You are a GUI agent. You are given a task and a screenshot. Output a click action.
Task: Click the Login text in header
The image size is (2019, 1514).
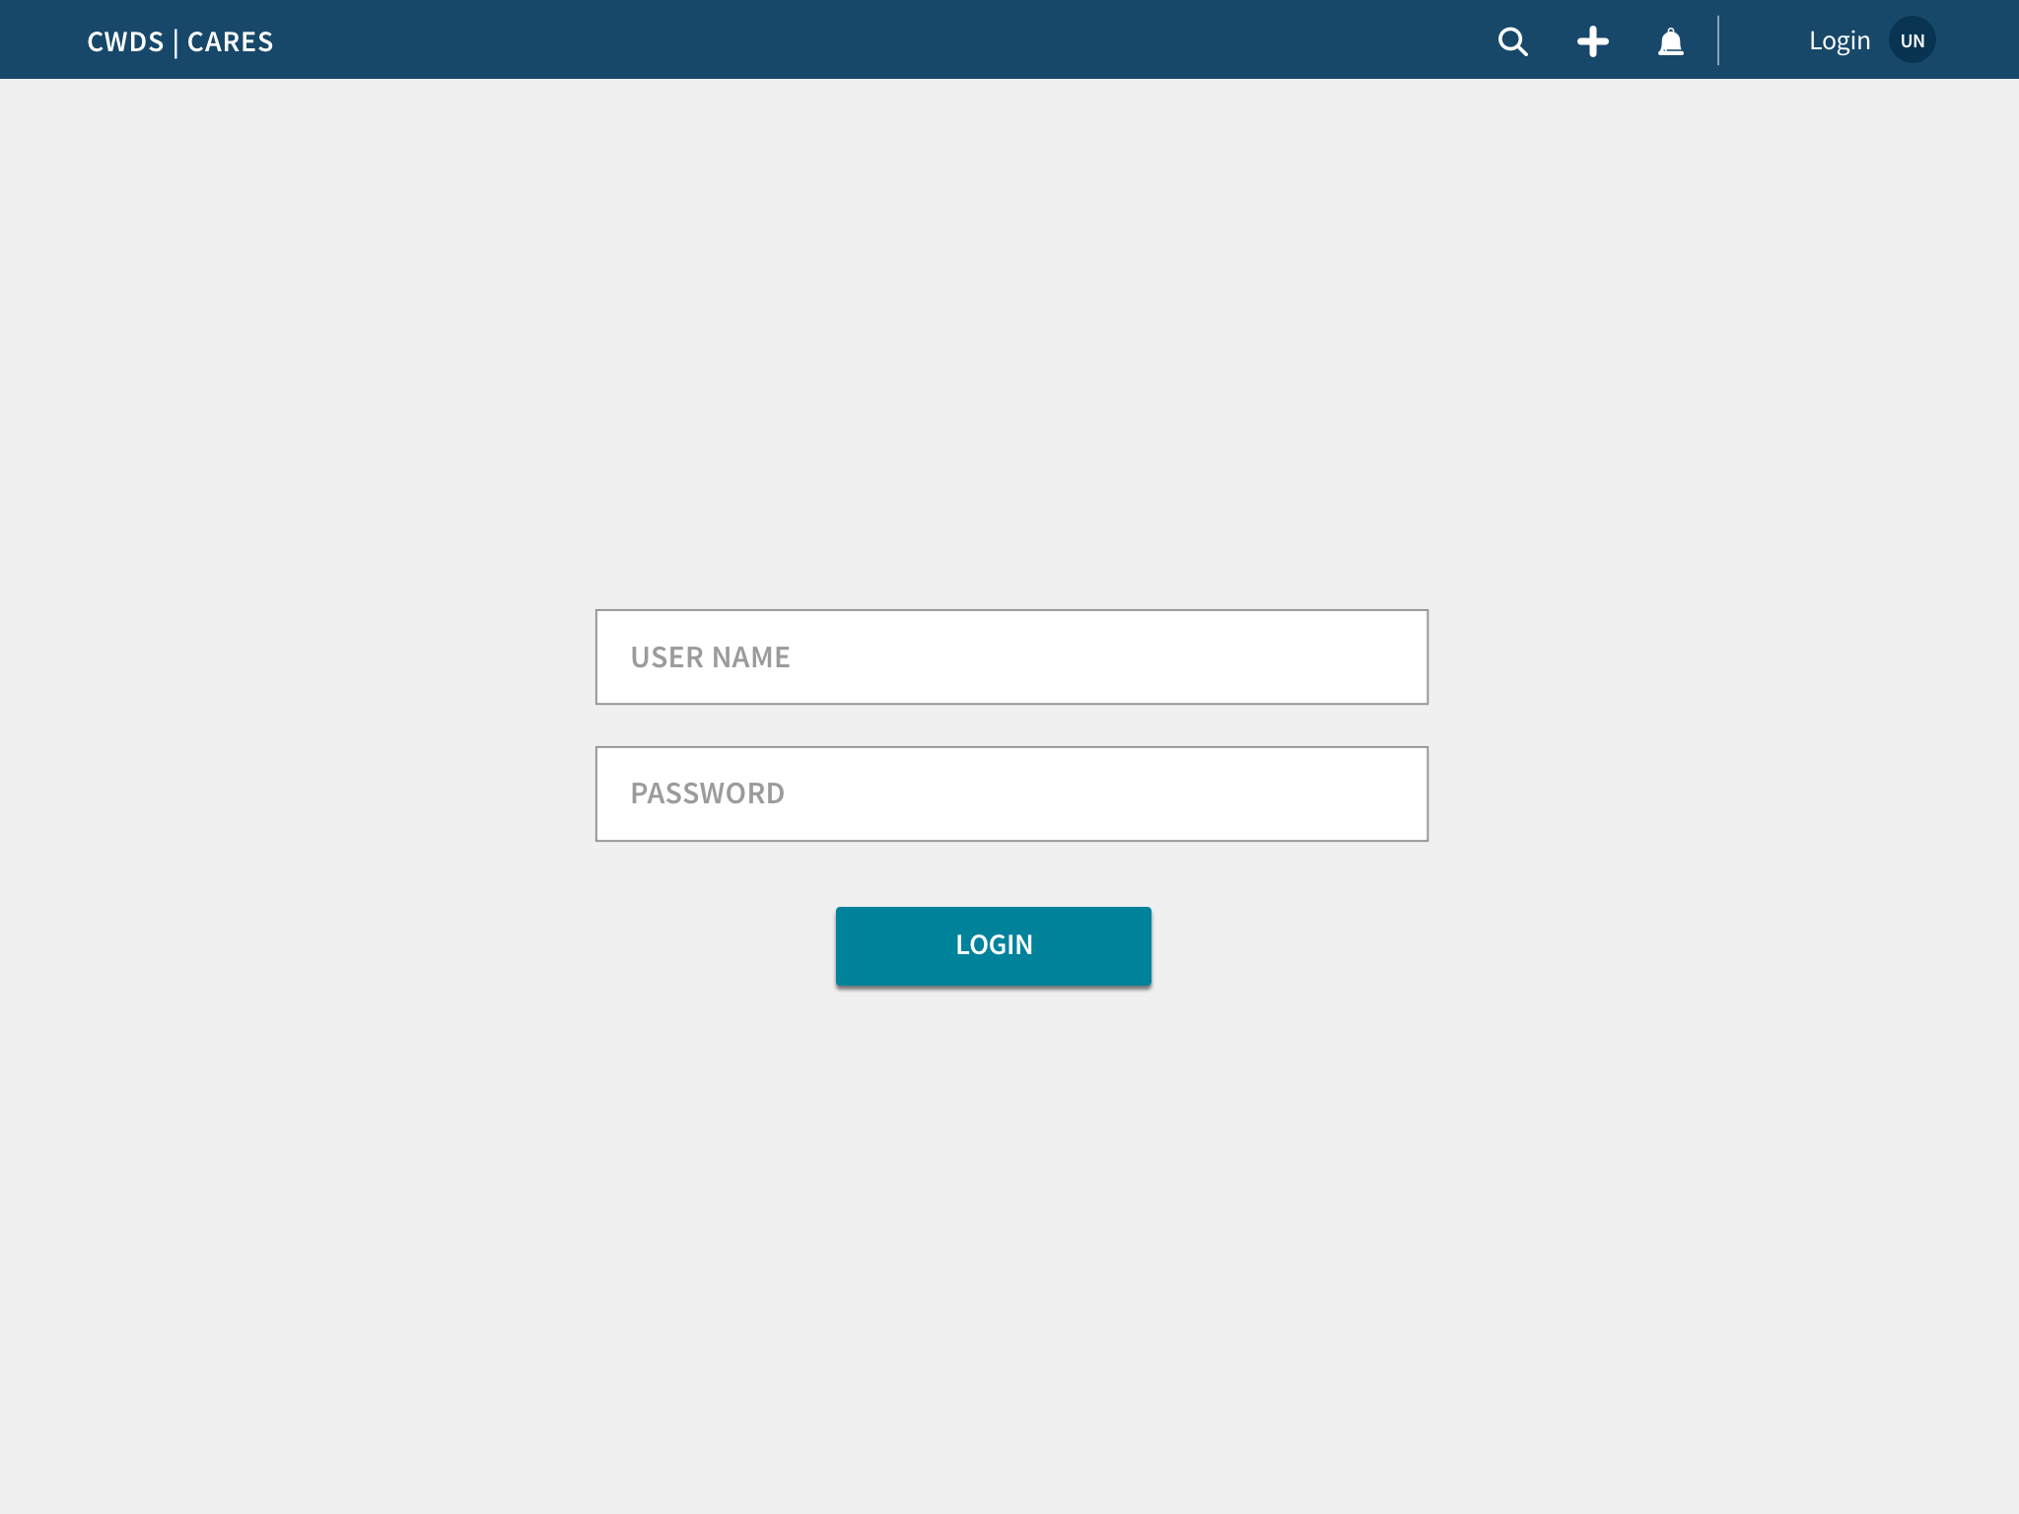click(1839, 40)
